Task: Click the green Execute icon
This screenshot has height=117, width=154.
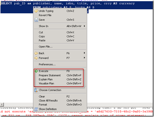Action: [x=36, y=71]
